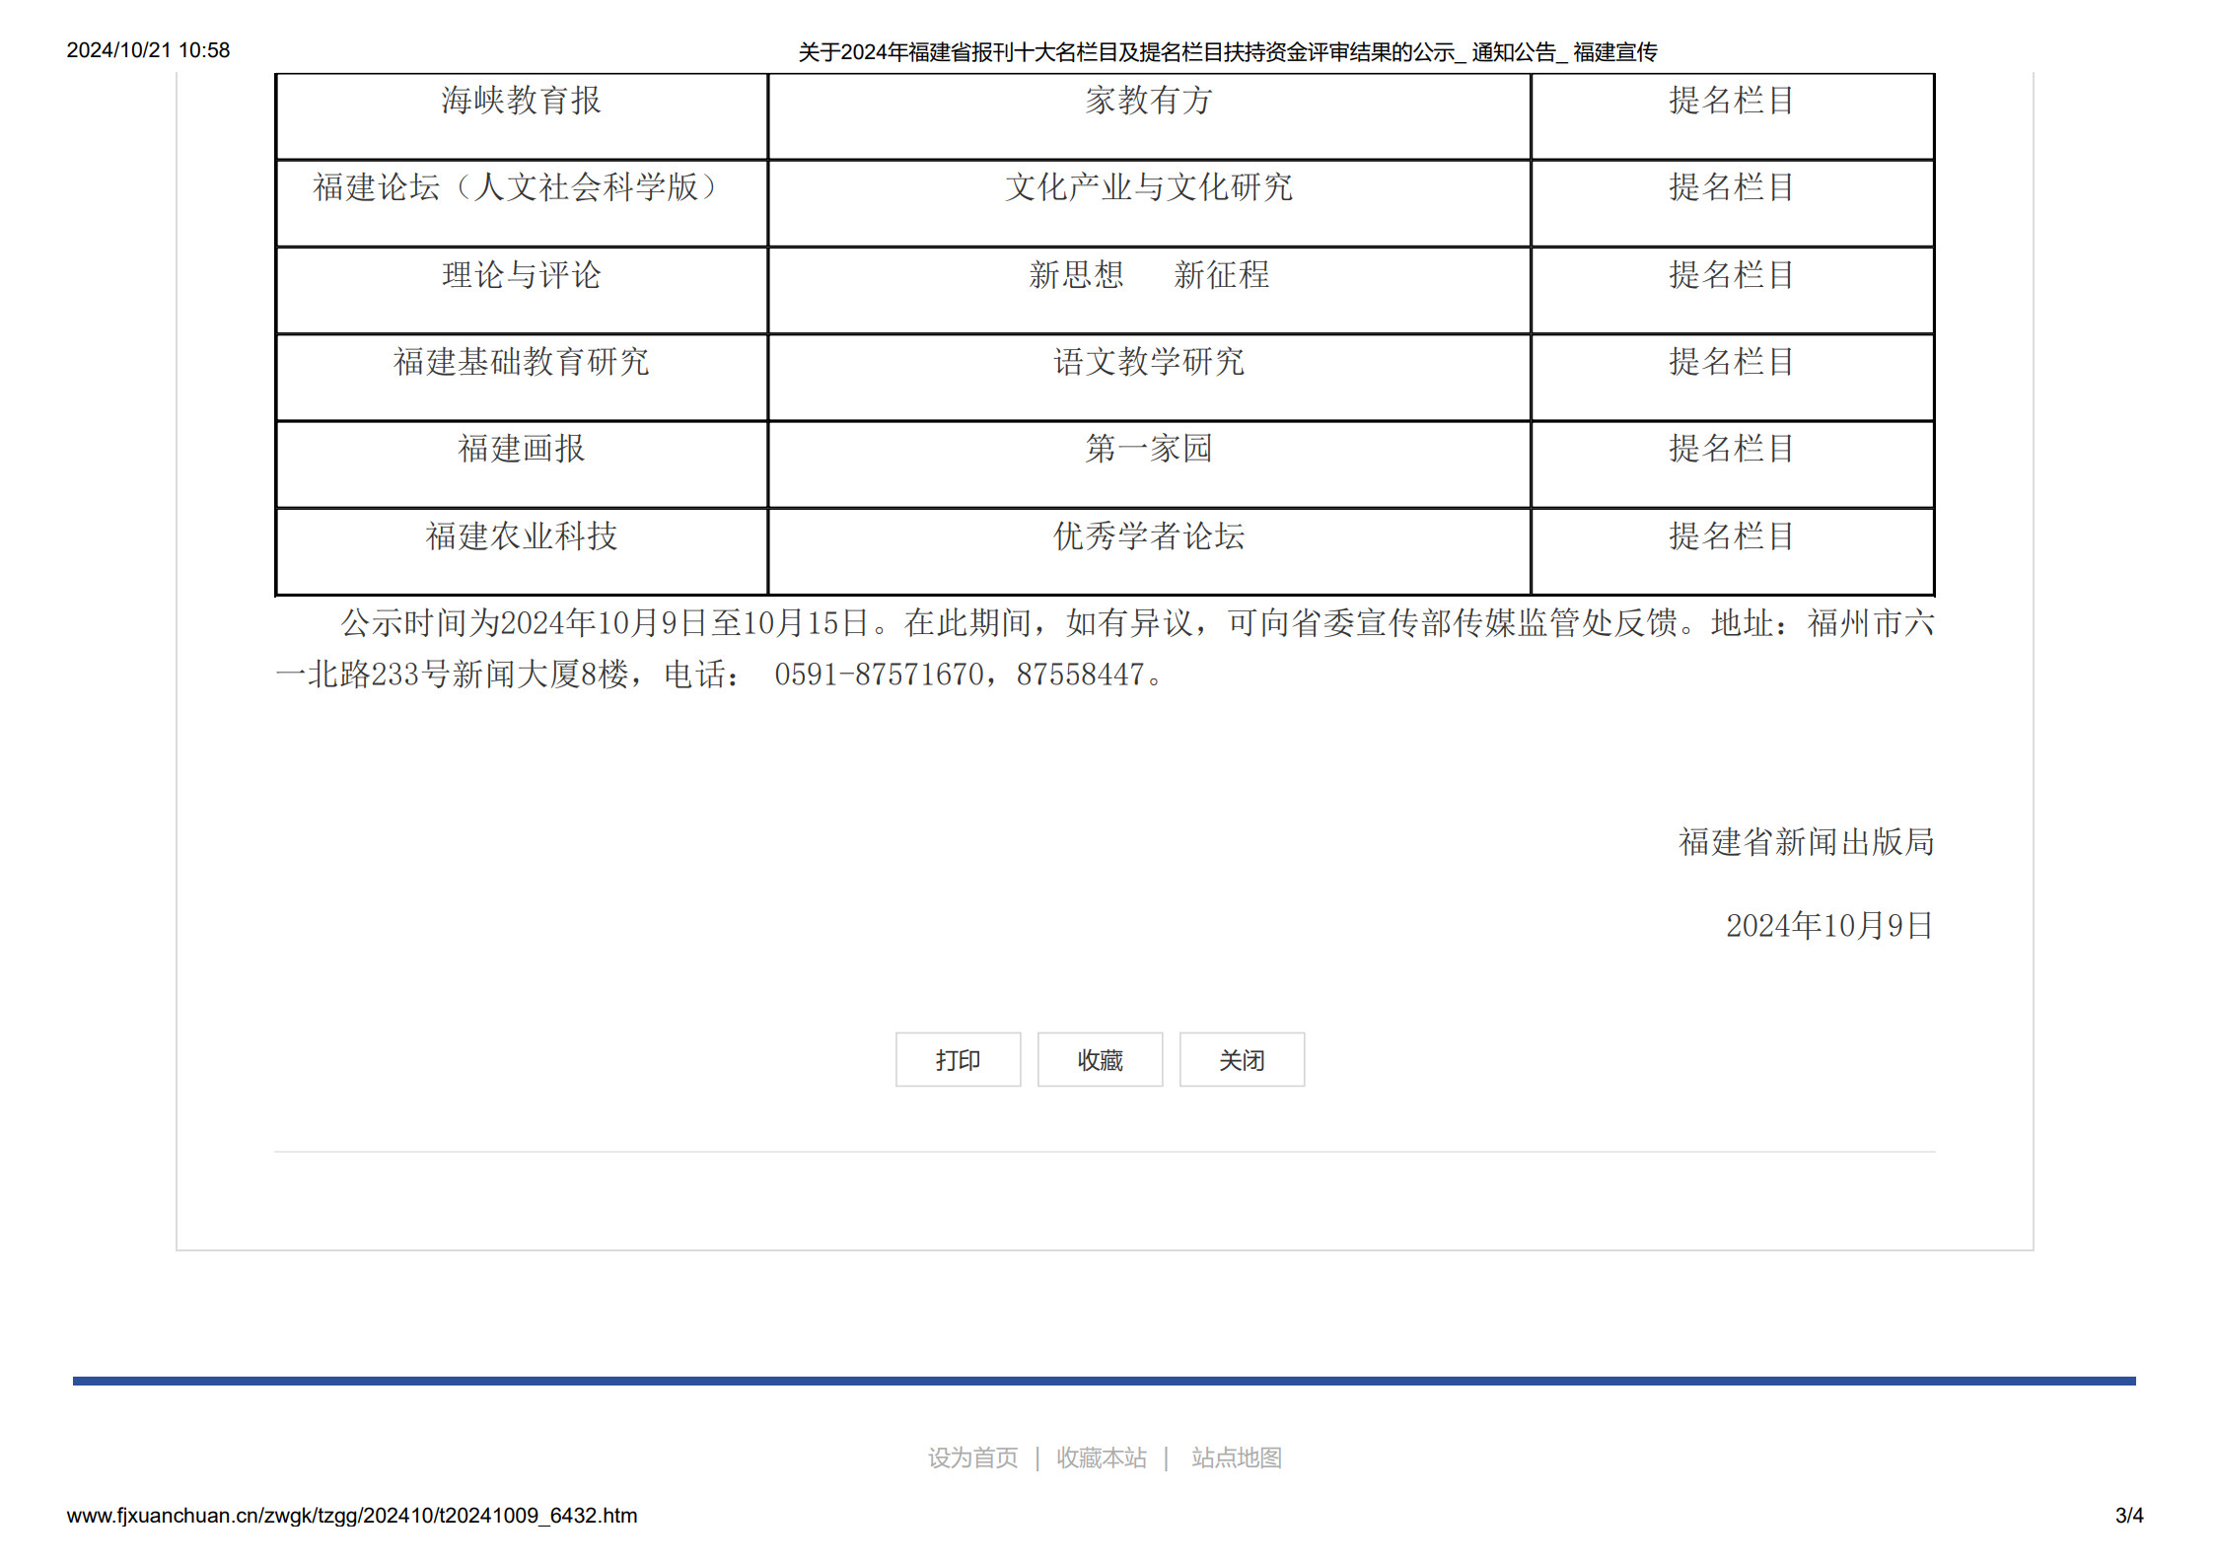Click the 优秀学者论坛 cell
Viewport: 2215px width, 1564px height.
coord(1148,536)
